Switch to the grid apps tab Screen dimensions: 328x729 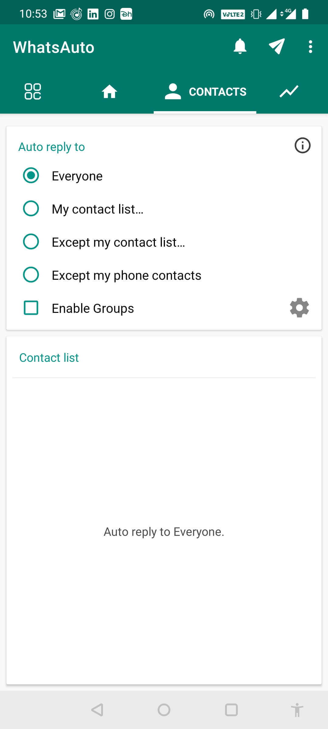[x=32, y=91]
